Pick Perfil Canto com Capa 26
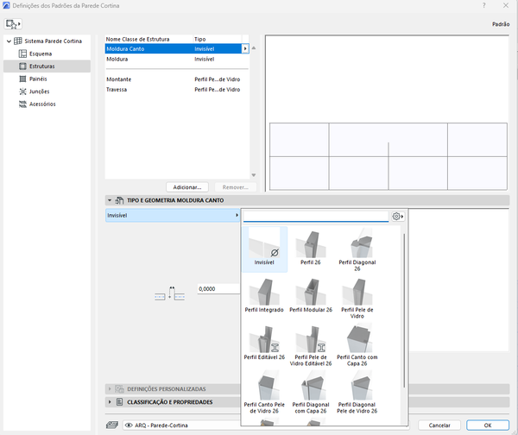The width and height of the screenshot is (518, 435). point(357,345)
